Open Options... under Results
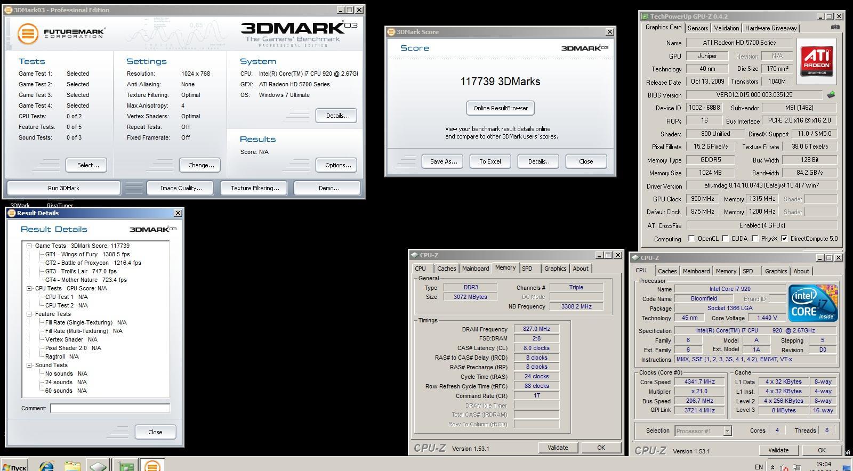 coord(336,165)
